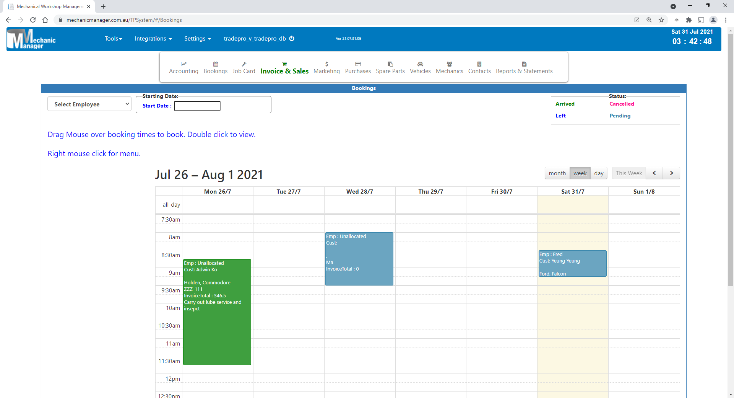Keep week view selected
The height and width of the screenshot is (398, 734).
coord(580,173)
